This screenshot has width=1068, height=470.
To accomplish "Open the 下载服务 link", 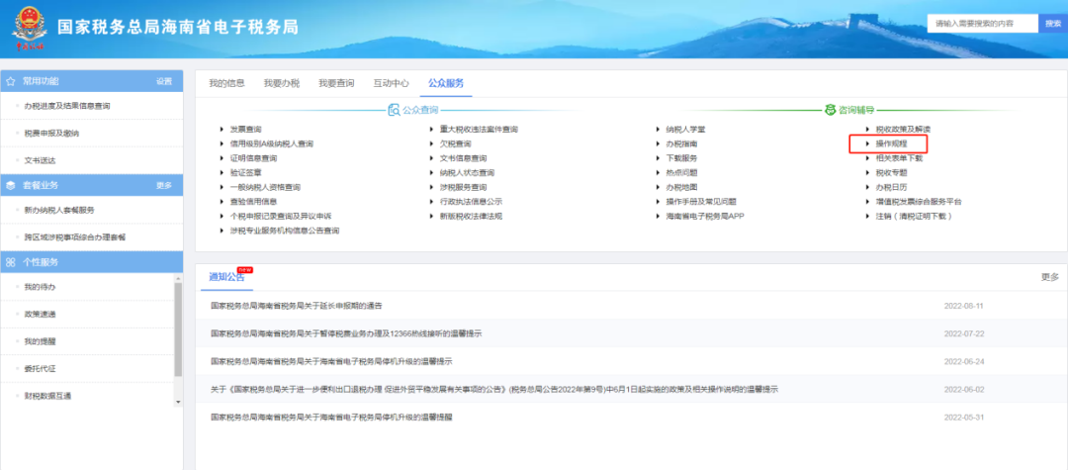I will click(x=681, y=158).
